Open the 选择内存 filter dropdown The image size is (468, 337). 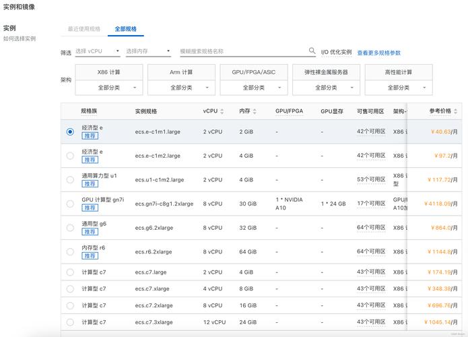pos(148,51)
